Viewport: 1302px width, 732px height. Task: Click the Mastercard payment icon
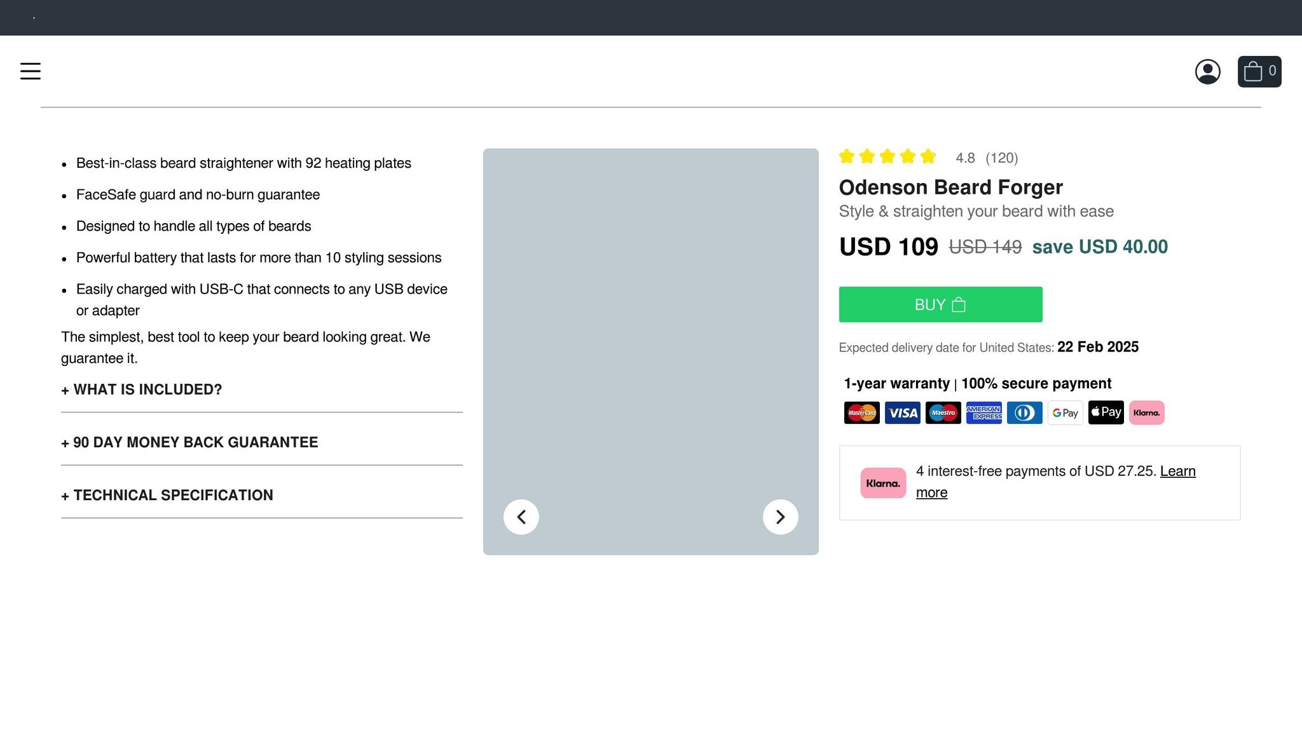pyautogui.click(x=861, y=413)
